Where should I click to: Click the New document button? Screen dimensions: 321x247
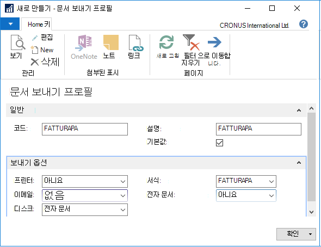coord(42,50)
